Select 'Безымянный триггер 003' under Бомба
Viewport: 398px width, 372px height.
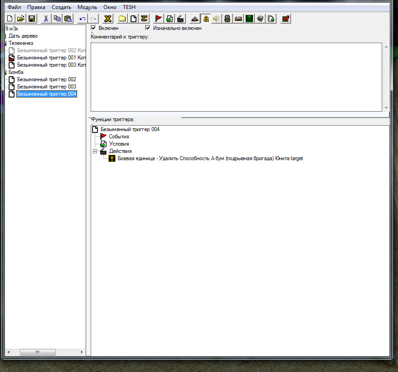pyautogui.click(x=46, y=87)
